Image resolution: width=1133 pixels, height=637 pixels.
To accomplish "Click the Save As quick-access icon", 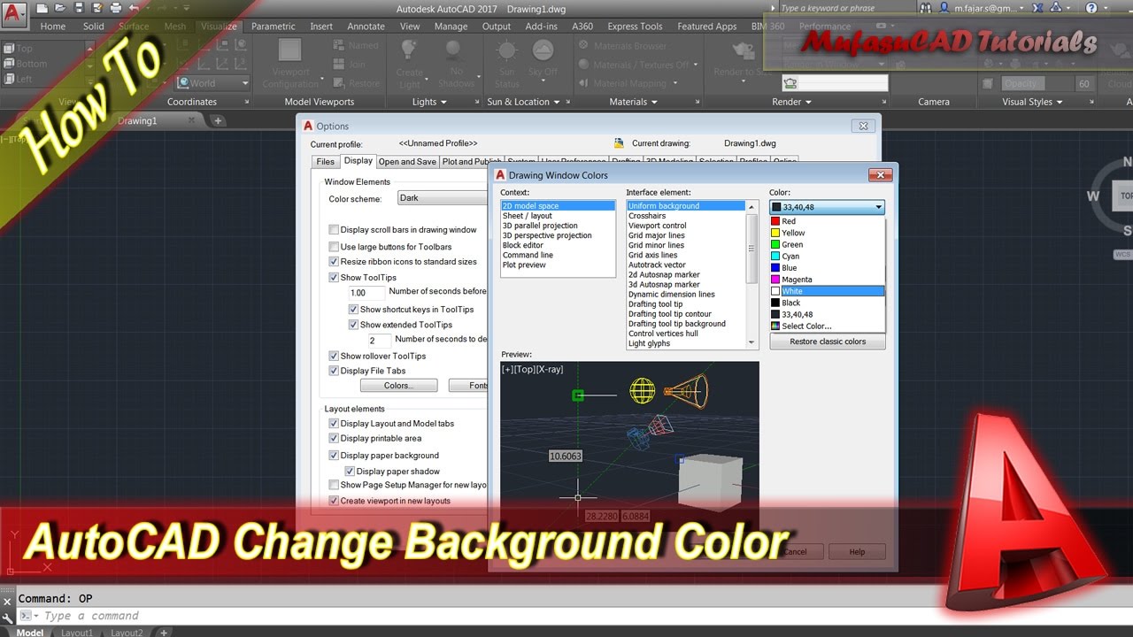I will pos(97,8).
